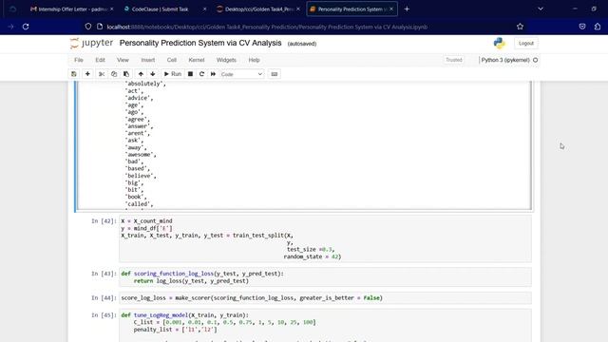Image resolution: width=608 pixels, height=342 pixels.
Task: Click the word 'awesome' in output
Action: pos(140,155)
